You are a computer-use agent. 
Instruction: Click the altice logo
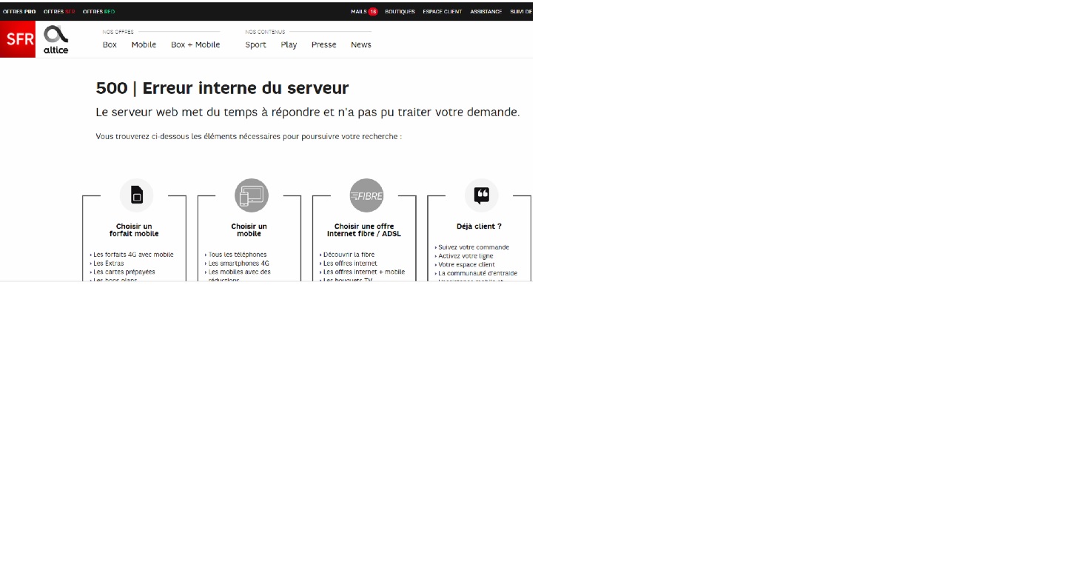tap(55, 38)
